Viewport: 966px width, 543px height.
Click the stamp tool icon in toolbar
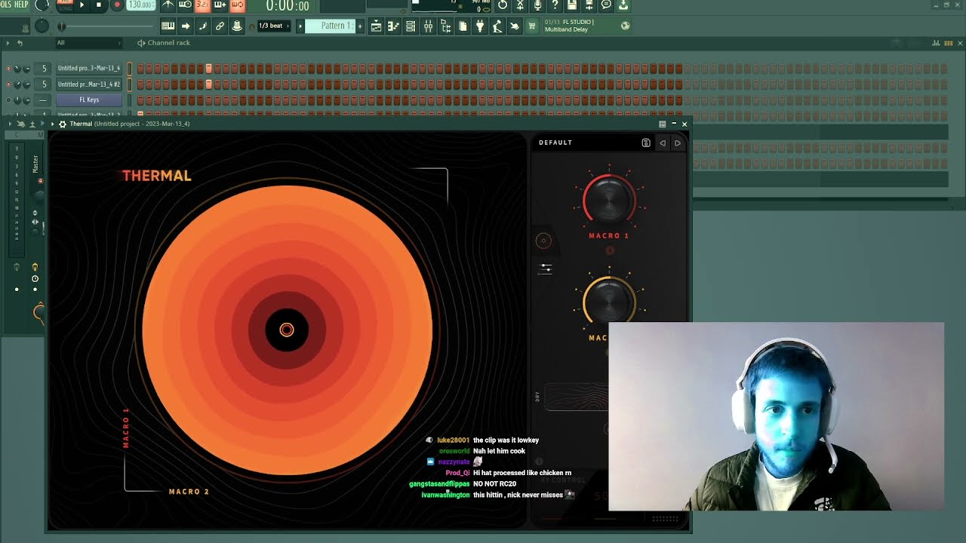pos(237,26)
